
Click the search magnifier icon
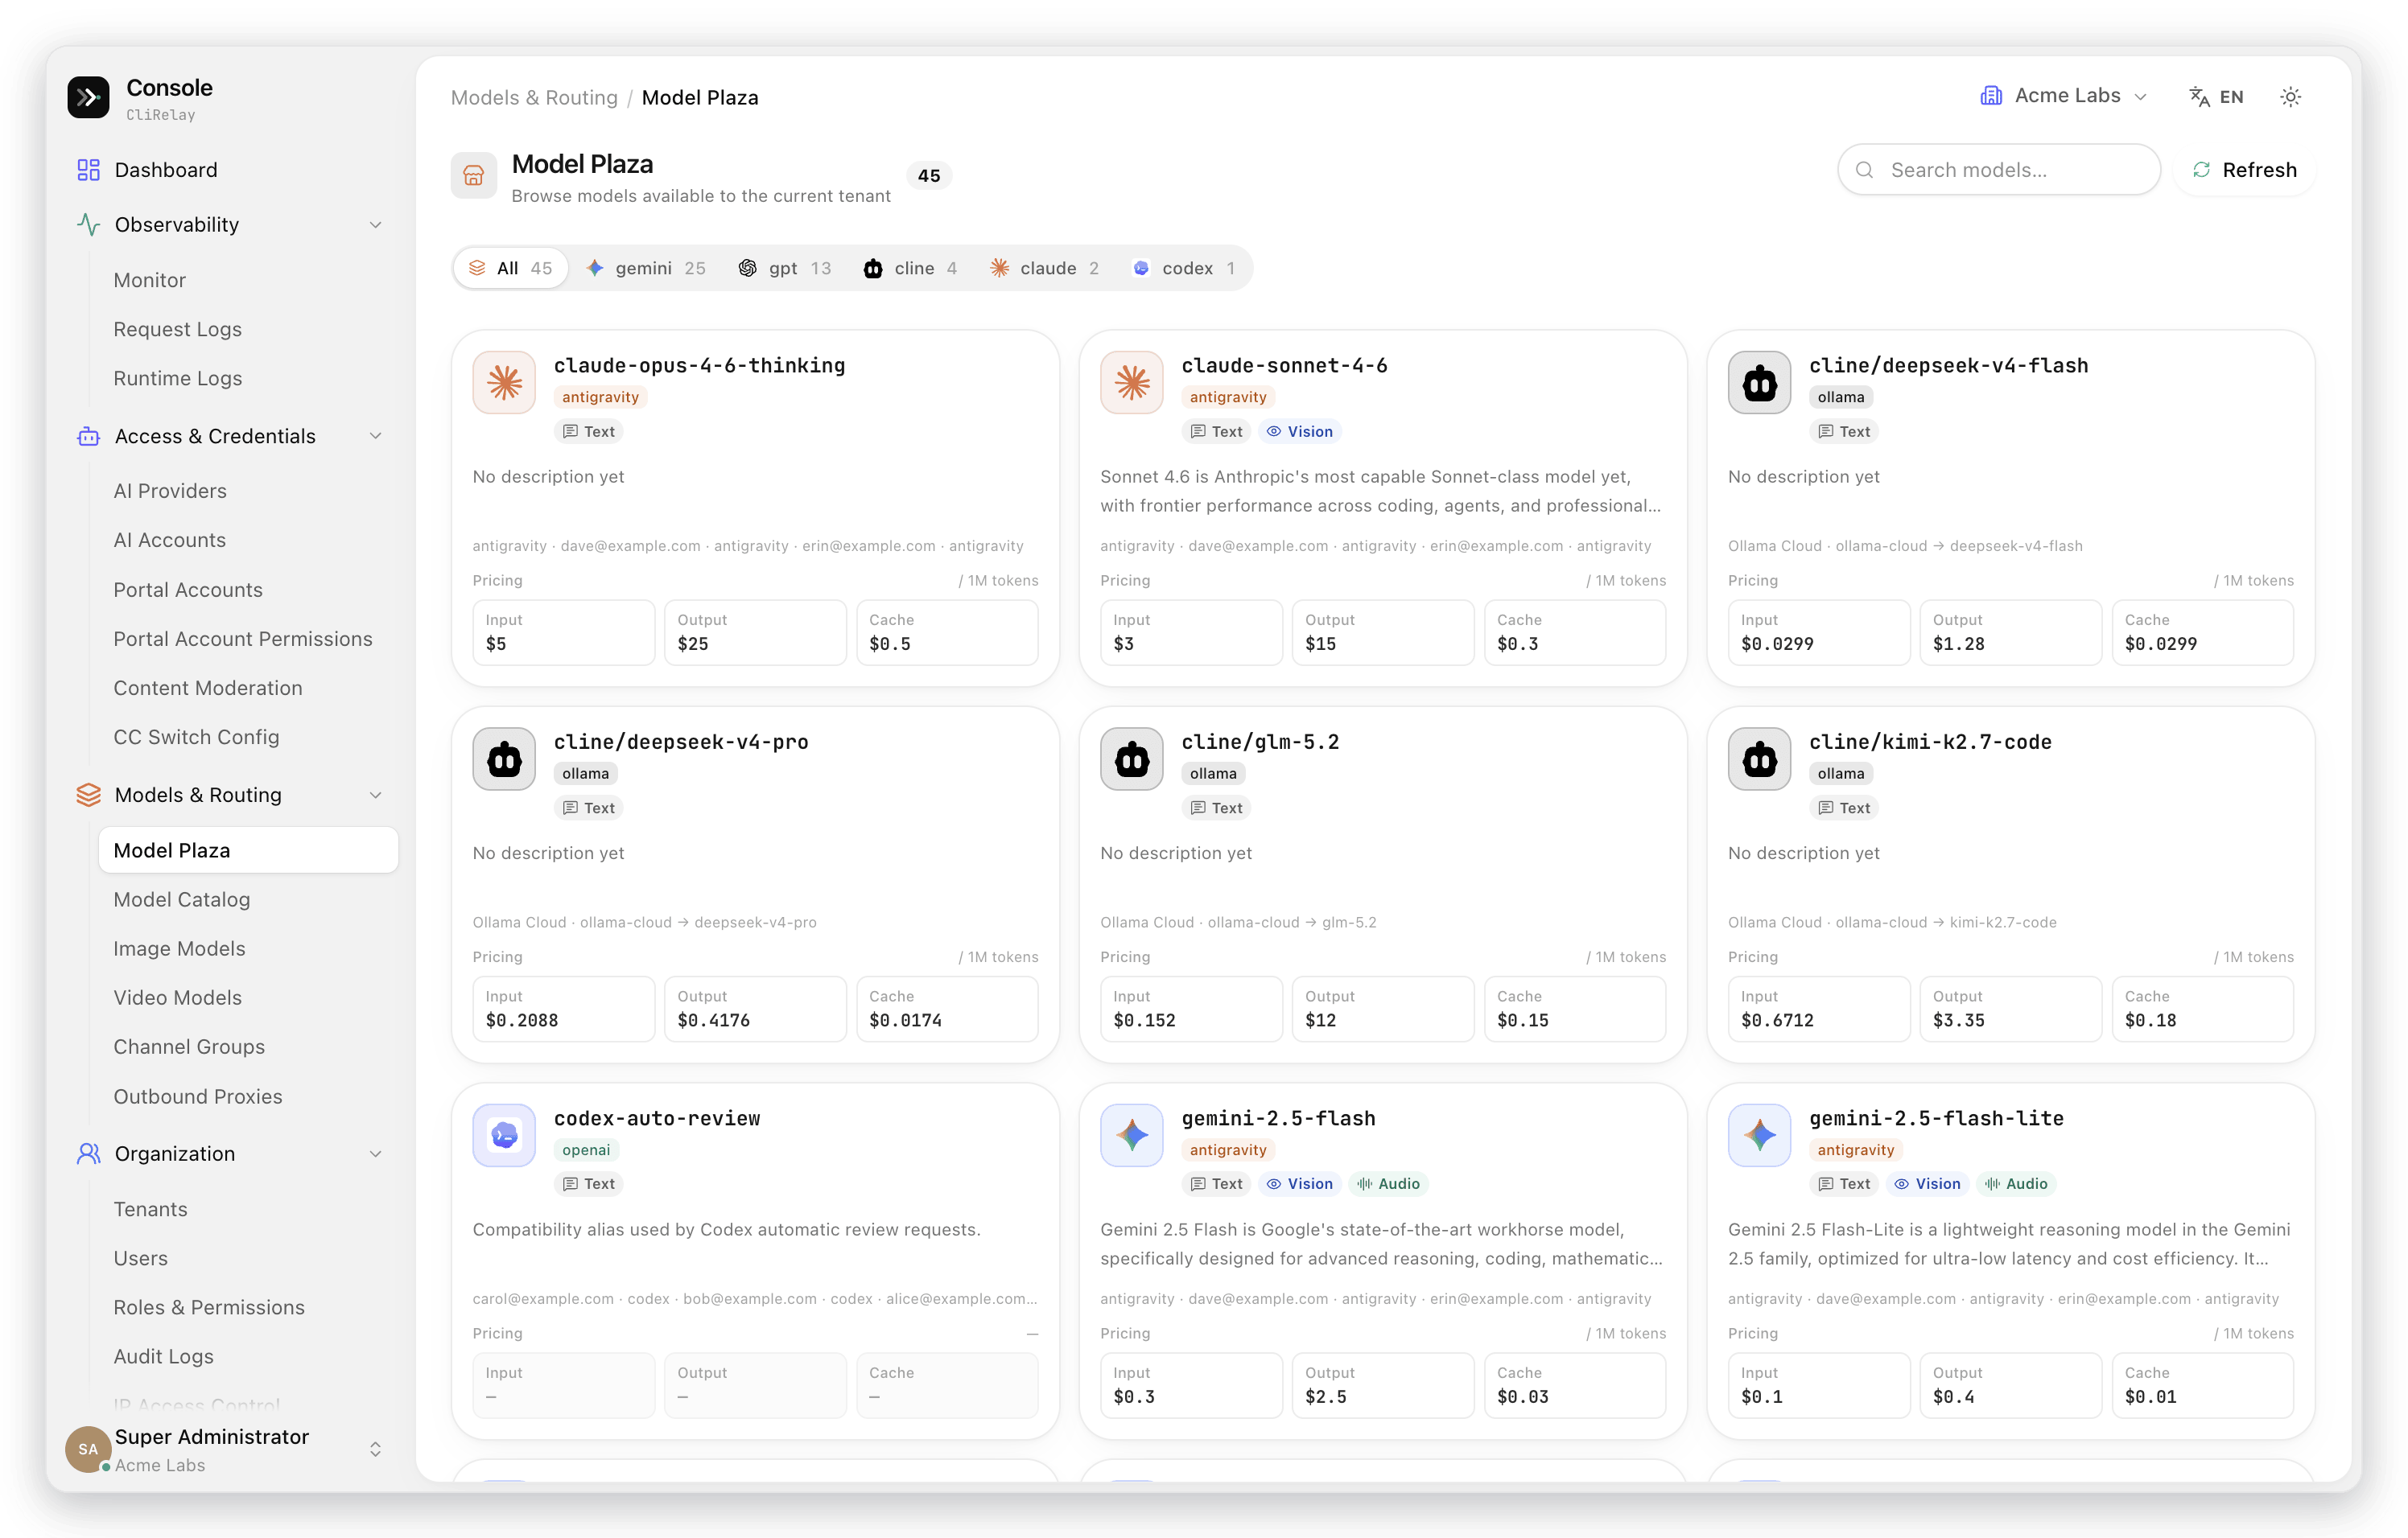click(x=1864, y=171)
